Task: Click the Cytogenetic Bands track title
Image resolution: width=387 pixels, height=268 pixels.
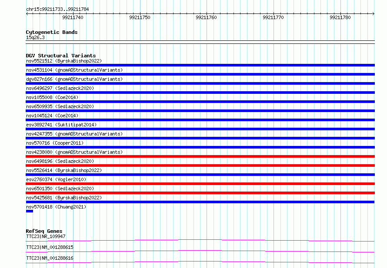Action: click(52, 32)
